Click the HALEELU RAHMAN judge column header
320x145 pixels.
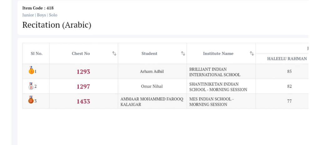click(x=287, y=58)
